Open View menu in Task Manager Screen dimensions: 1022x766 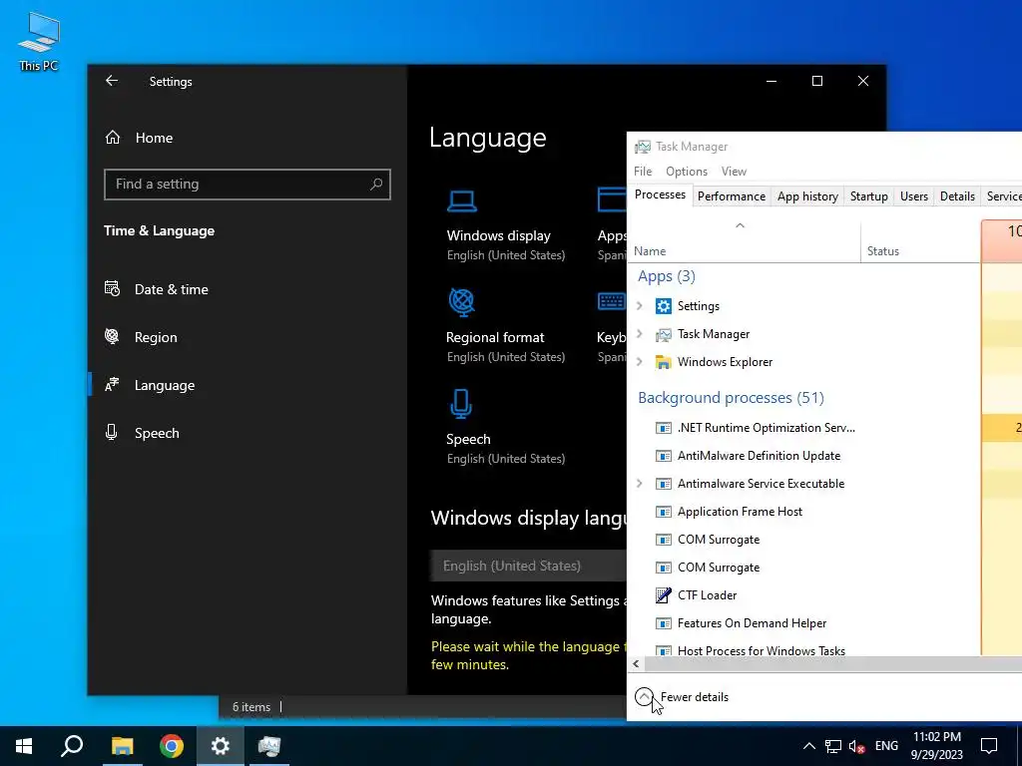pos(734,172)
